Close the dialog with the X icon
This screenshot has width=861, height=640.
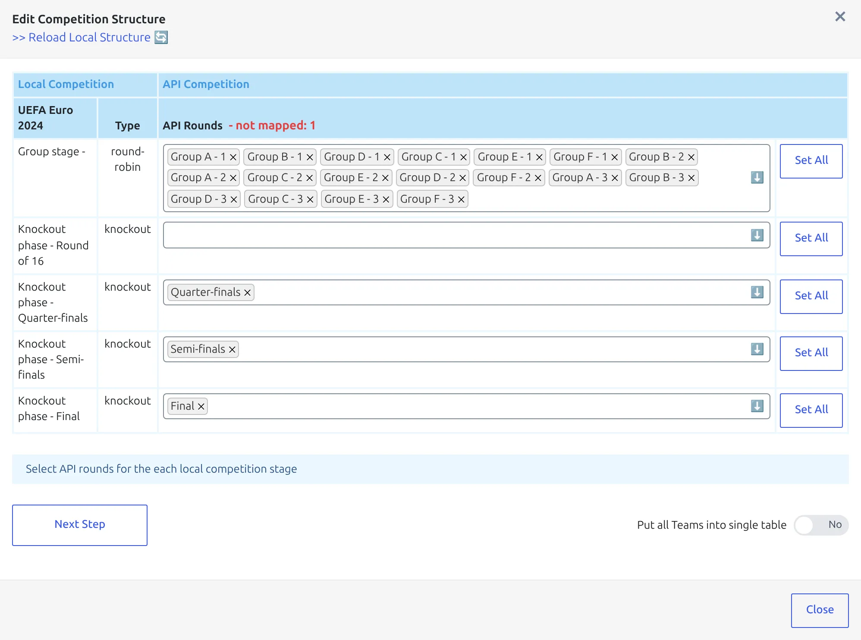(840, 17)
